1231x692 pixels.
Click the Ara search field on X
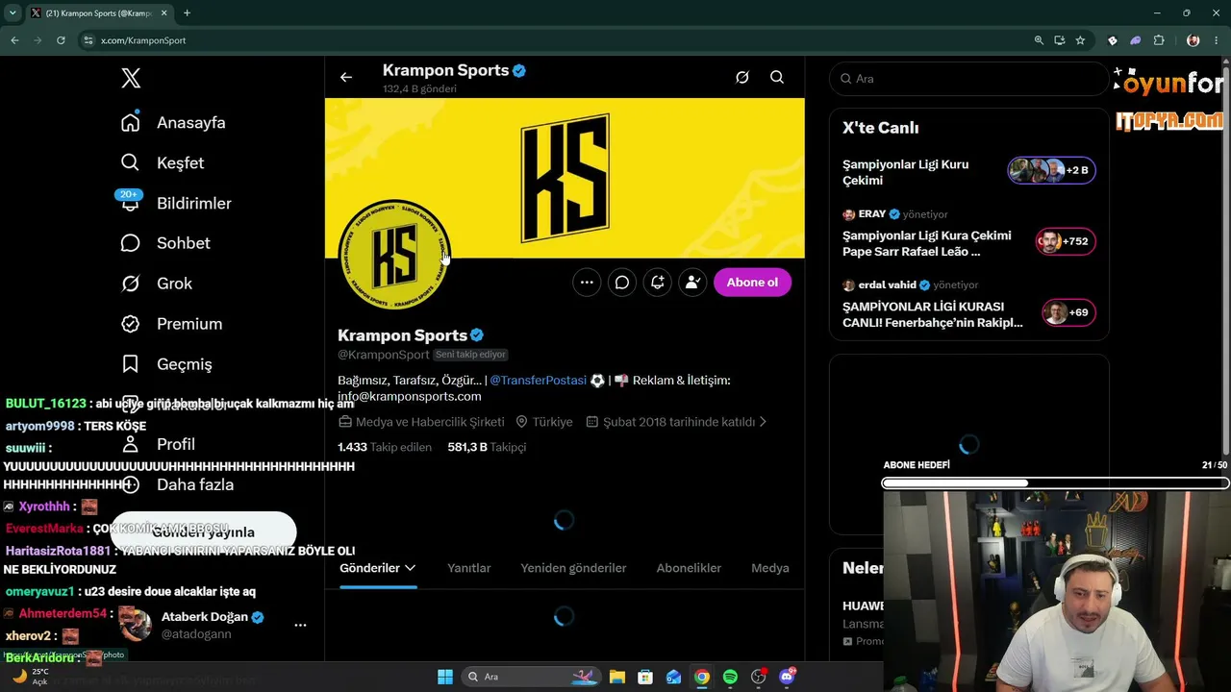pyautogui.click(x=969, y=79)
